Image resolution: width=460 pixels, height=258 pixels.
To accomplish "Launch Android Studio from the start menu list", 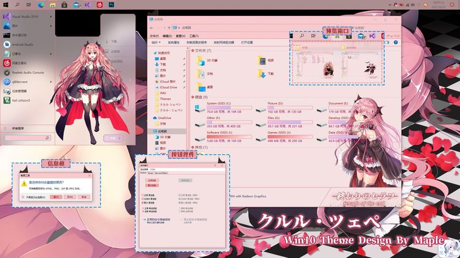I will coord(28,45).
